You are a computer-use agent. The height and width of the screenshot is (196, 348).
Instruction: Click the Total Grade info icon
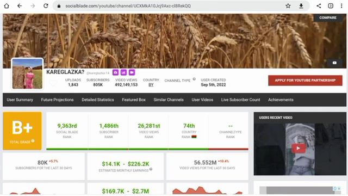(x=33, y=140)
